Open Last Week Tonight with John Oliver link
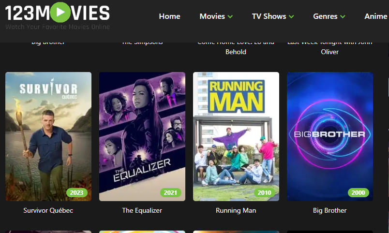 point(329,47)
